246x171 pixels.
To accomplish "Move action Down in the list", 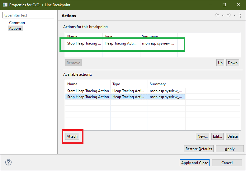I will (233, 63).
